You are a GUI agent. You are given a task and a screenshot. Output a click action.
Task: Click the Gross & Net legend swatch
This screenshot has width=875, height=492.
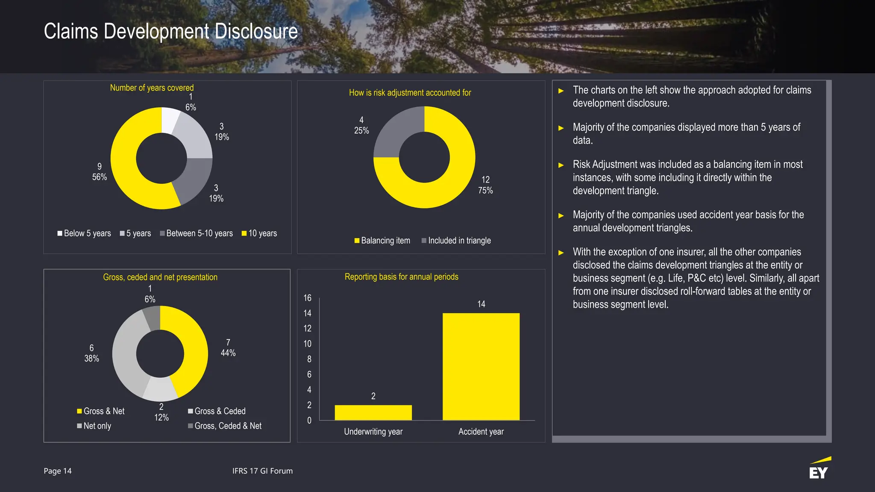[79, 411]
